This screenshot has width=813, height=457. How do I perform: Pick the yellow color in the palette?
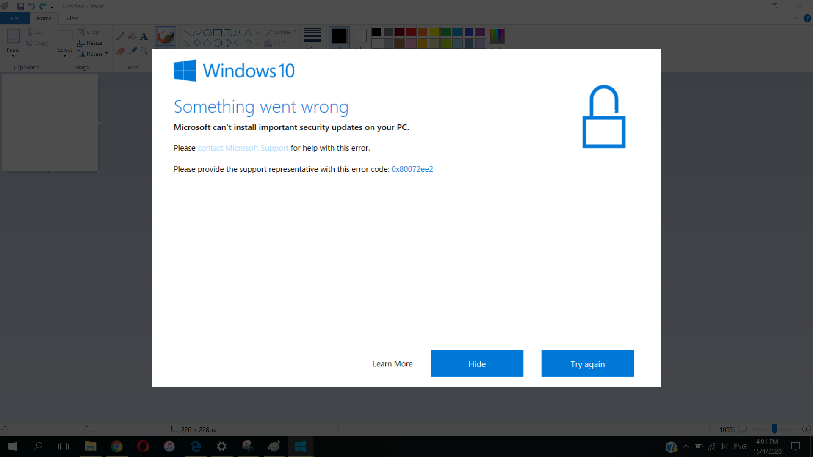point(434,32)
